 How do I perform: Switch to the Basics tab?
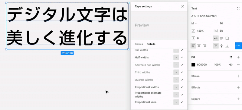(139, 44)
